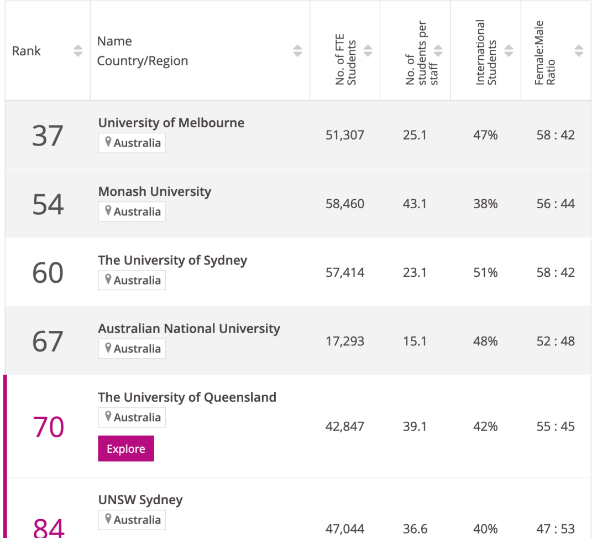Click Australia tag under Monash University

click(x=132, y=211)
